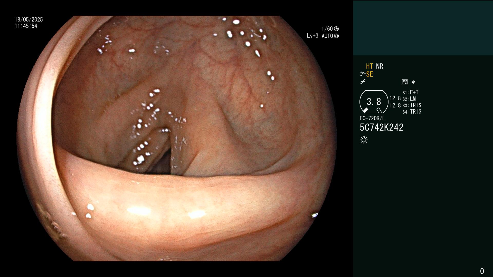Viewport: 493px width, 277px height.
Task: Click the scope tip diameter 3.8 diagram
Action: (374, 102)
